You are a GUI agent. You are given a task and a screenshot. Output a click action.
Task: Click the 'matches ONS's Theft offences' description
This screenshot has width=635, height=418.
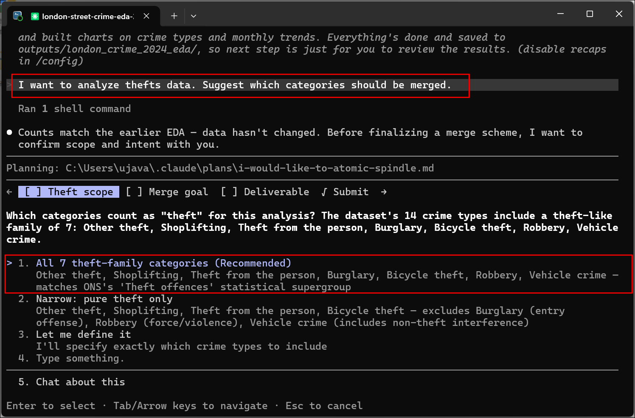(x=194, y=287)
